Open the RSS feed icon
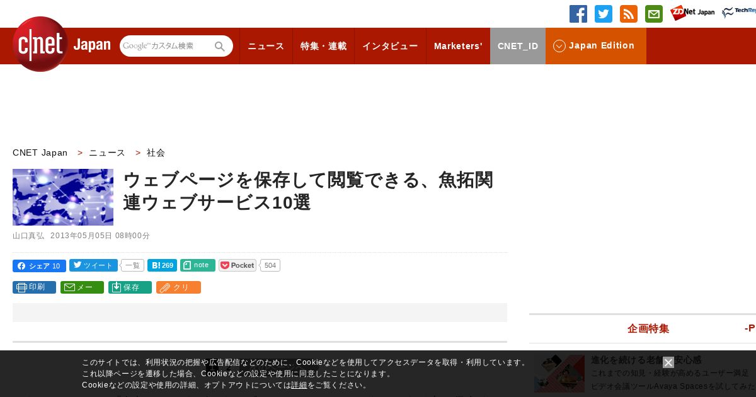Viewport: 756px width, 397px height. (629, 14)
